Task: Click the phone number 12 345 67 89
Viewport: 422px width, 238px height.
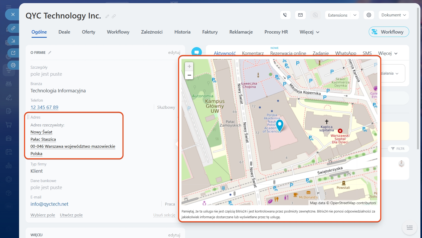Action: (x=44, y=107)
